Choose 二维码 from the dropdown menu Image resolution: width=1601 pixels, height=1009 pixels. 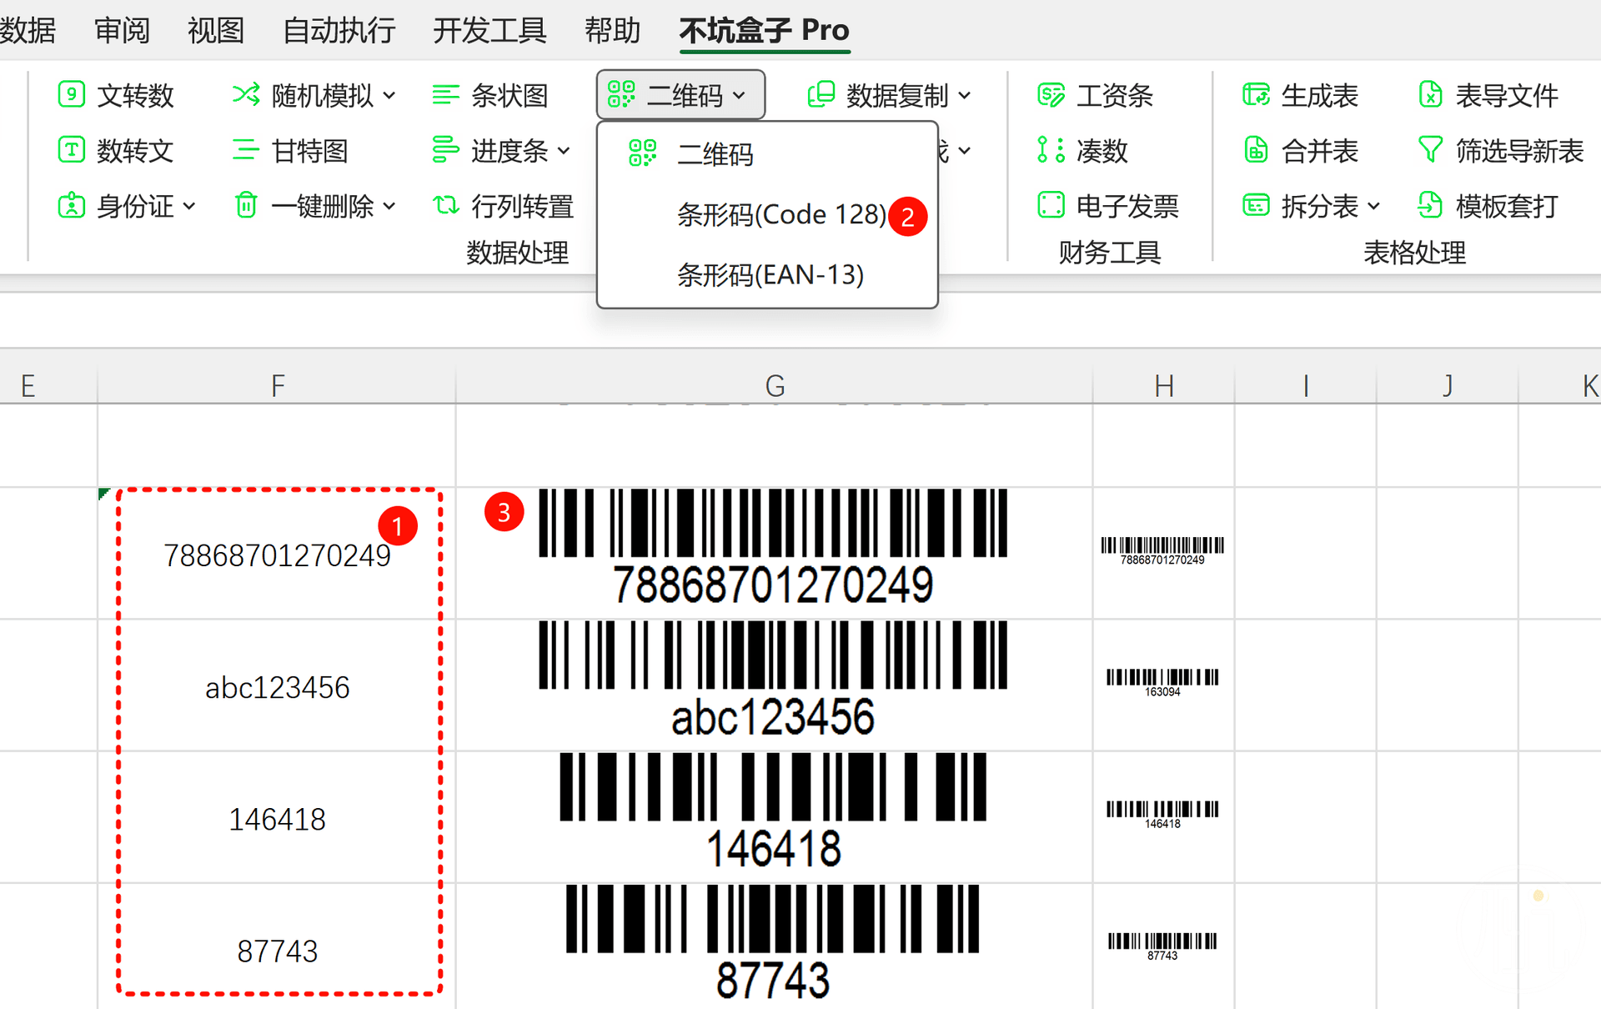click(x=768, y=153)
